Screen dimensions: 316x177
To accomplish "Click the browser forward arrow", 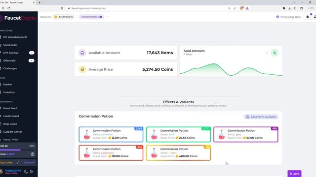I will (x=3, y=8).
